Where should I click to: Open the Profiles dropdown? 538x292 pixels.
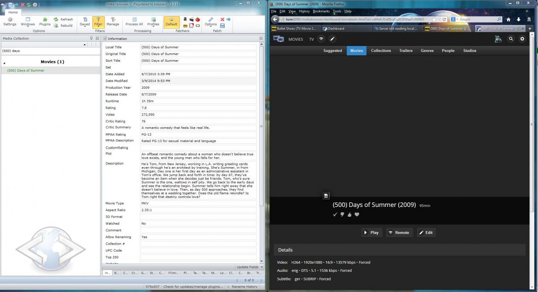click(x=153, y=22)
